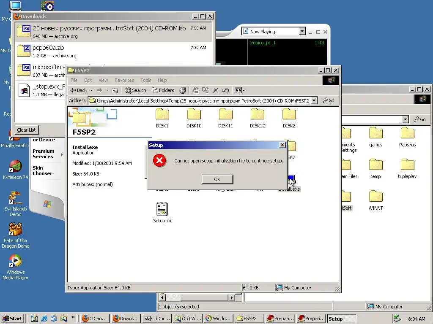This screenshot has height=324, width=433.
Task: Expand the F5SP2 address bar dropdown
Action: click(314, 100)
